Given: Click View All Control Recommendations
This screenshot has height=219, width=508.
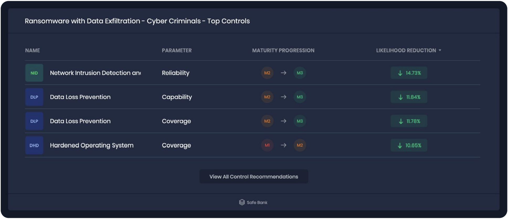Looking at the screenshot, I should pos(253,176).
